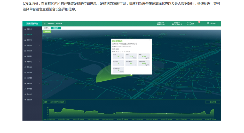Click the 温度 12-hour trend chart title
The width and height of the screenshot is (244, 133).
(54, 102)
